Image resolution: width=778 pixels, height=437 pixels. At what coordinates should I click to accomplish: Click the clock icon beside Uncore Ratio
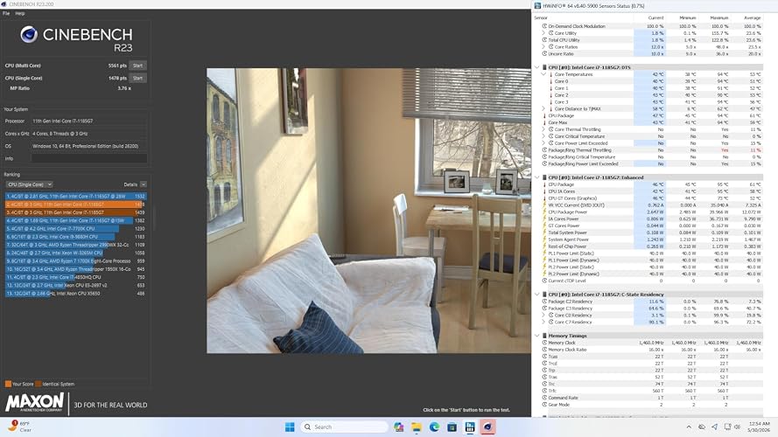click(x=545, y=54)
